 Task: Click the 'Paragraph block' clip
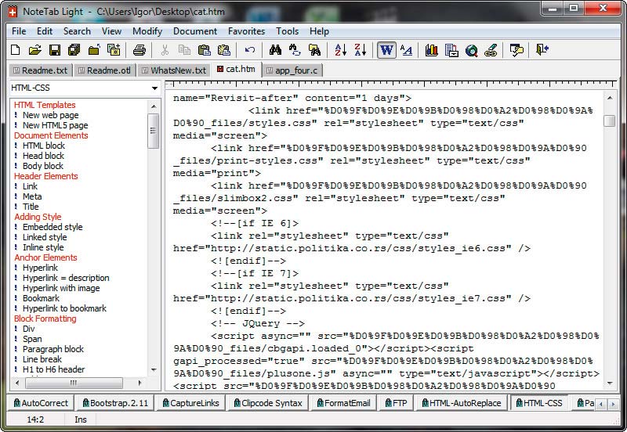coord(53,349)
